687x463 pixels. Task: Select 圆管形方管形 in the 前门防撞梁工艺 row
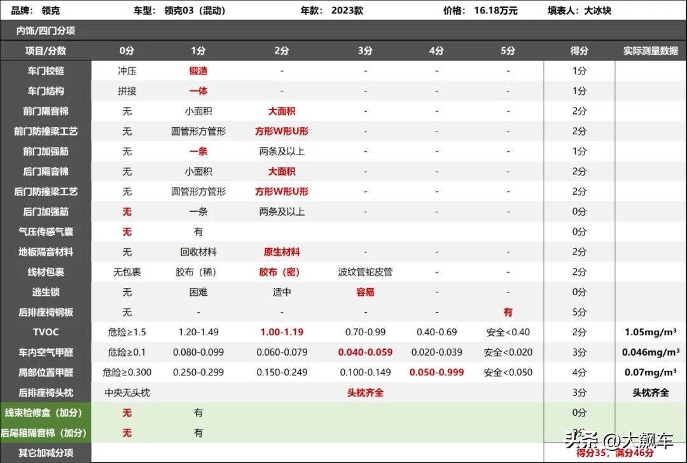click(x=198, y=132)
